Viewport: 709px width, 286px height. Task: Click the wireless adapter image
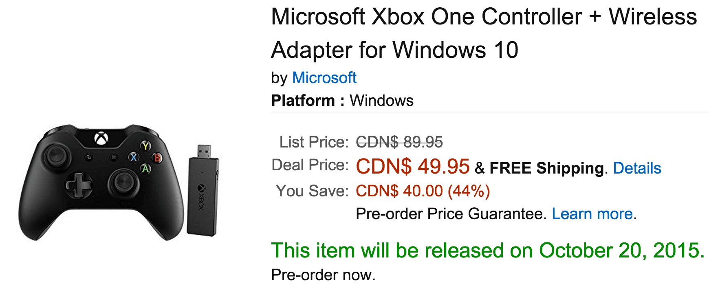pos(203,190)
